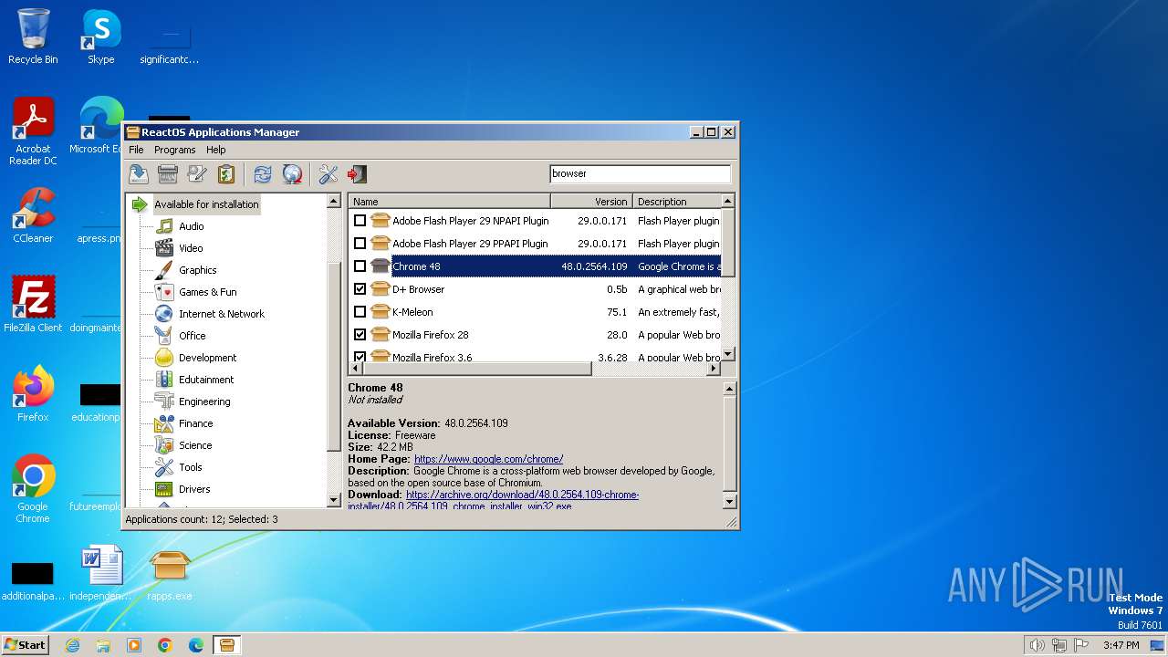Click application list horizontal scroll right arrow
This screenshot has width=1168, height=657.
714,369
